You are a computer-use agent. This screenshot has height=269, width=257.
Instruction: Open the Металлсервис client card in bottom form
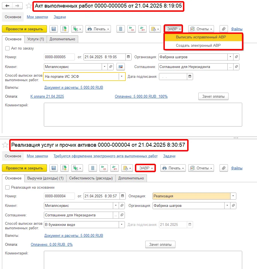click(x=122, y=205)
